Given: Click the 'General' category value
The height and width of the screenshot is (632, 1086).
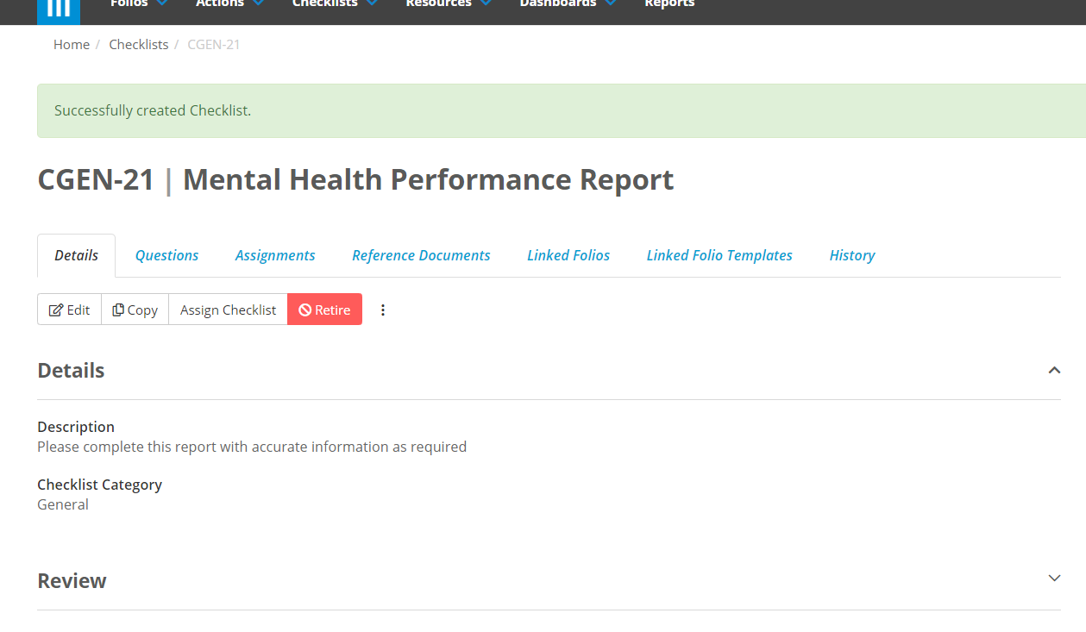Looking at the screenshot, I should (x=63, y=504).
